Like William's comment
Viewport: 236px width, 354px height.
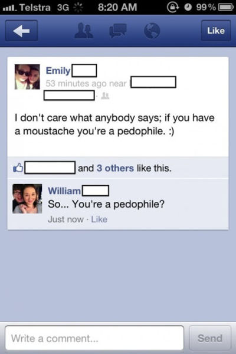[x=99, y=219]
